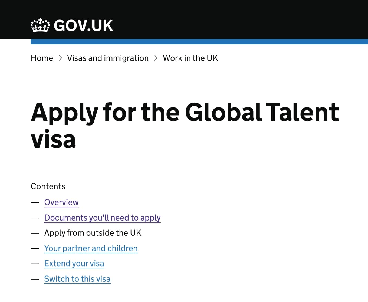Click the Contents label above the list
368x302 pixels.
point(48,186)
